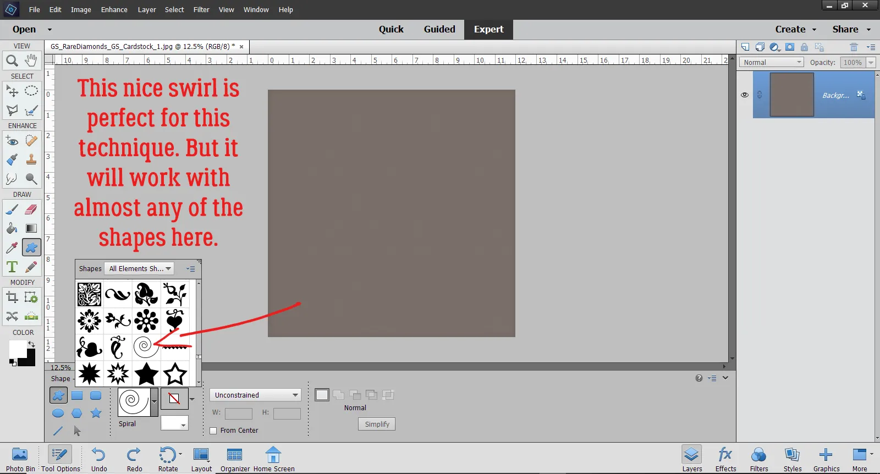The width and height of the screenshot is (880, 474).
Task: Open the Unconstrained dropdown
Action: pos(255,395)
